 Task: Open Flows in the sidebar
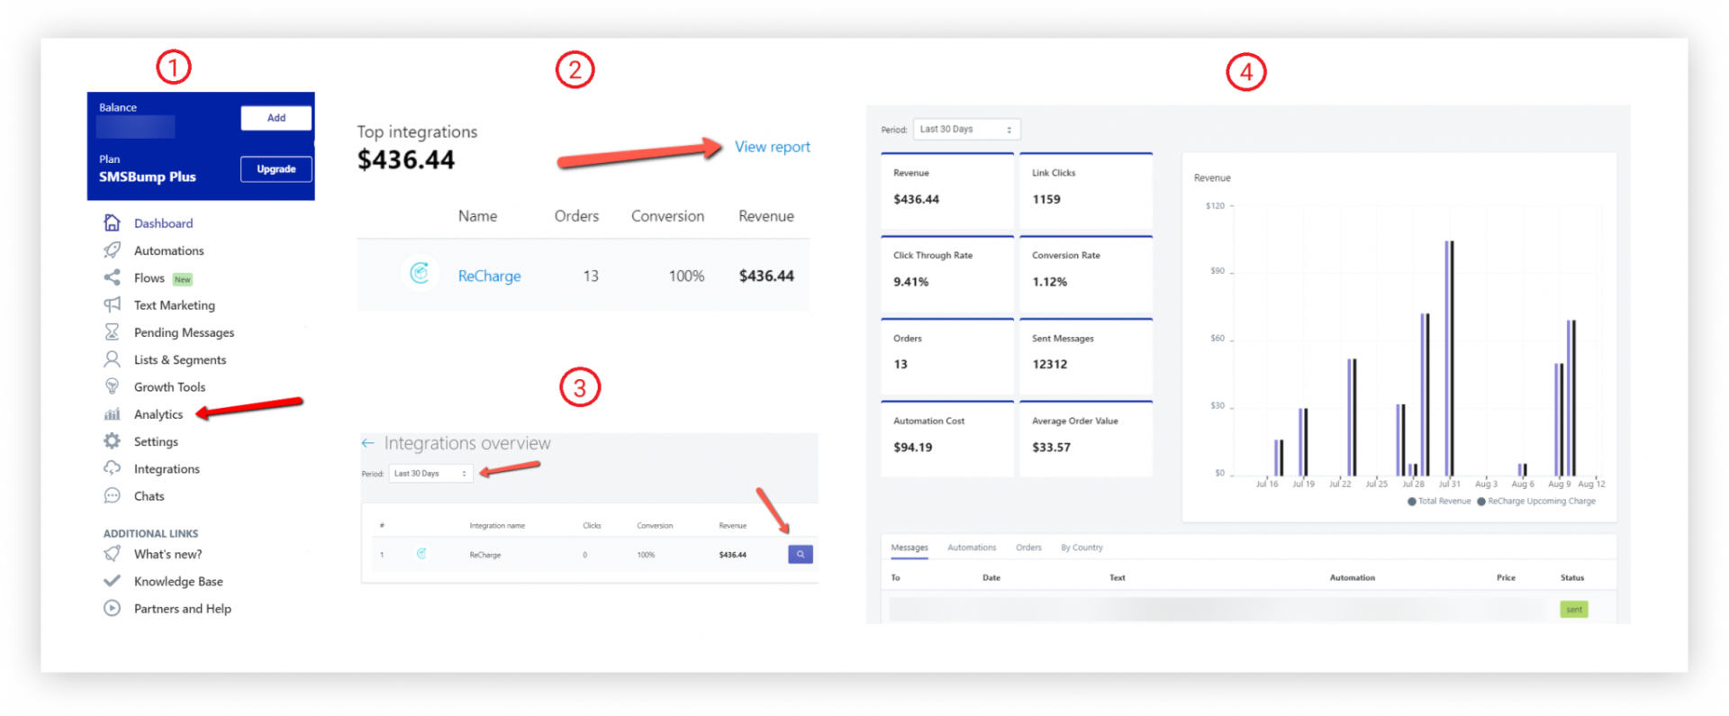(149, 278)
